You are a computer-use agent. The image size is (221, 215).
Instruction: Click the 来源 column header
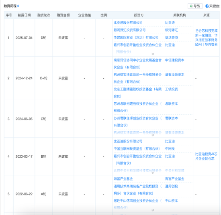coord(207,15)
